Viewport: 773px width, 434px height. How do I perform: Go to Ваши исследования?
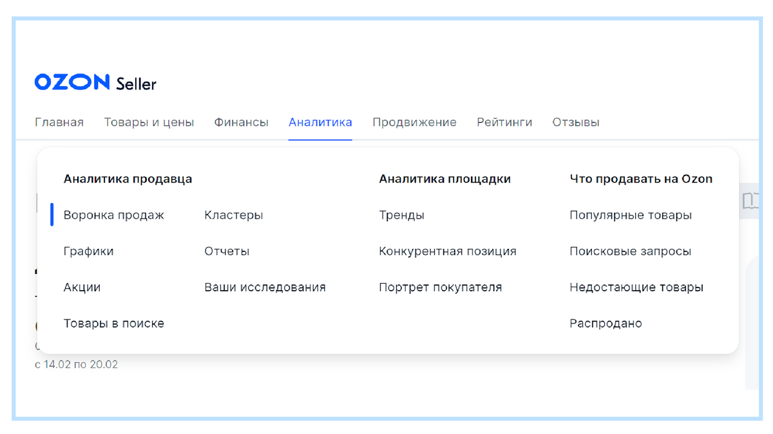pyautogui.click(x=265, y=287)
